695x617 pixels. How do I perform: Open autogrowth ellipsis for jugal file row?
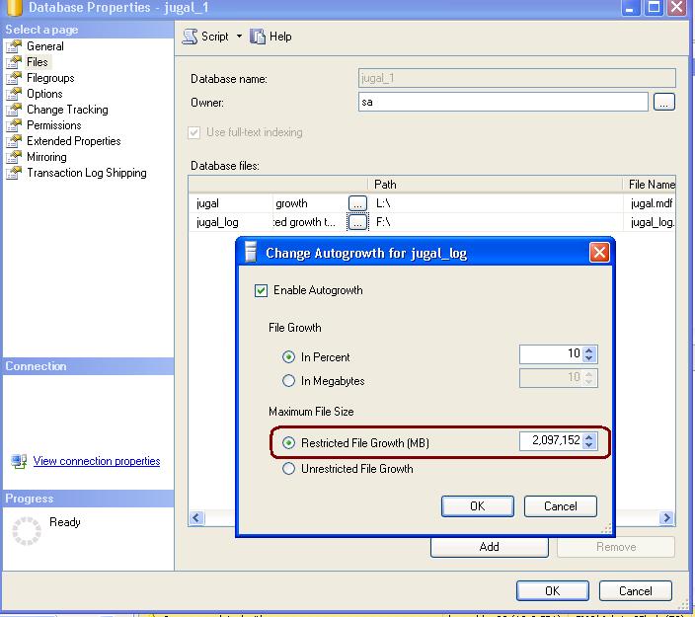tap(357, 203)
